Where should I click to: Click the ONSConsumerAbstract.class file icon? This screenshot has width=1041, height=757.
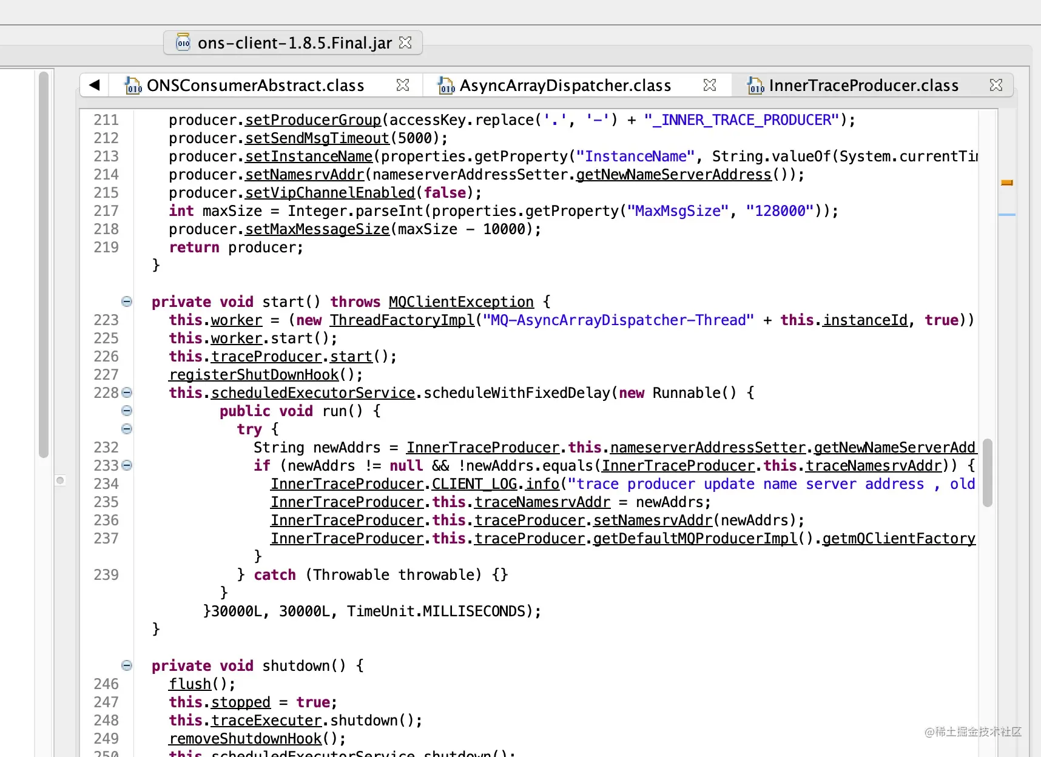pyautogui.click(x=133, y=86)
